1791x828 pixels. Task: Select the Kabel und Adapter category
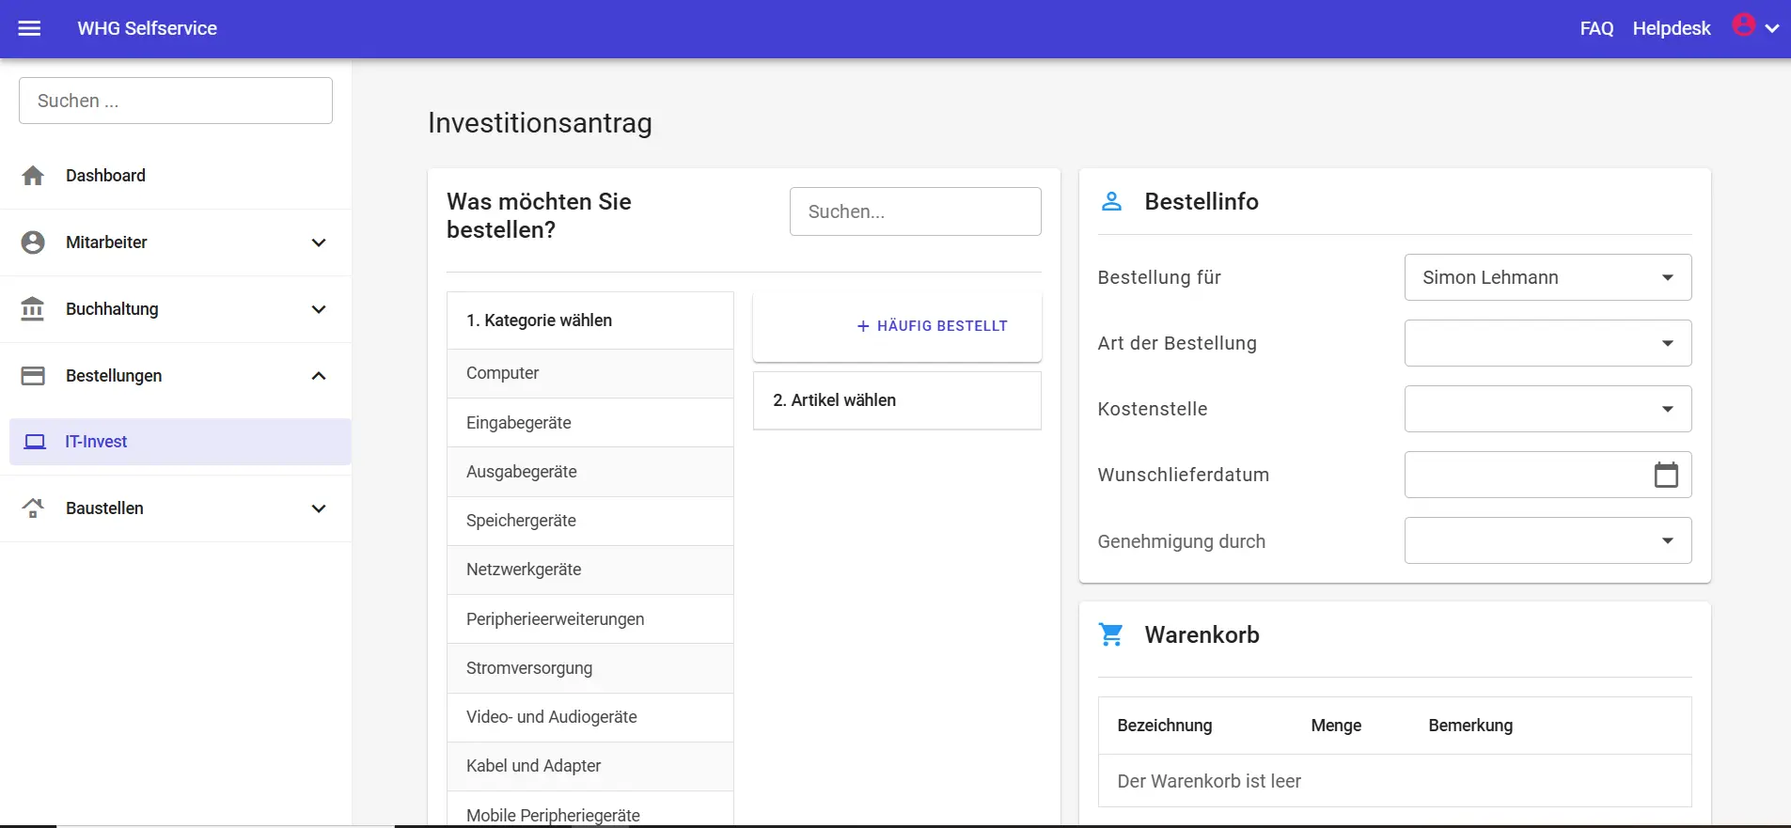(x=590, y=766)
